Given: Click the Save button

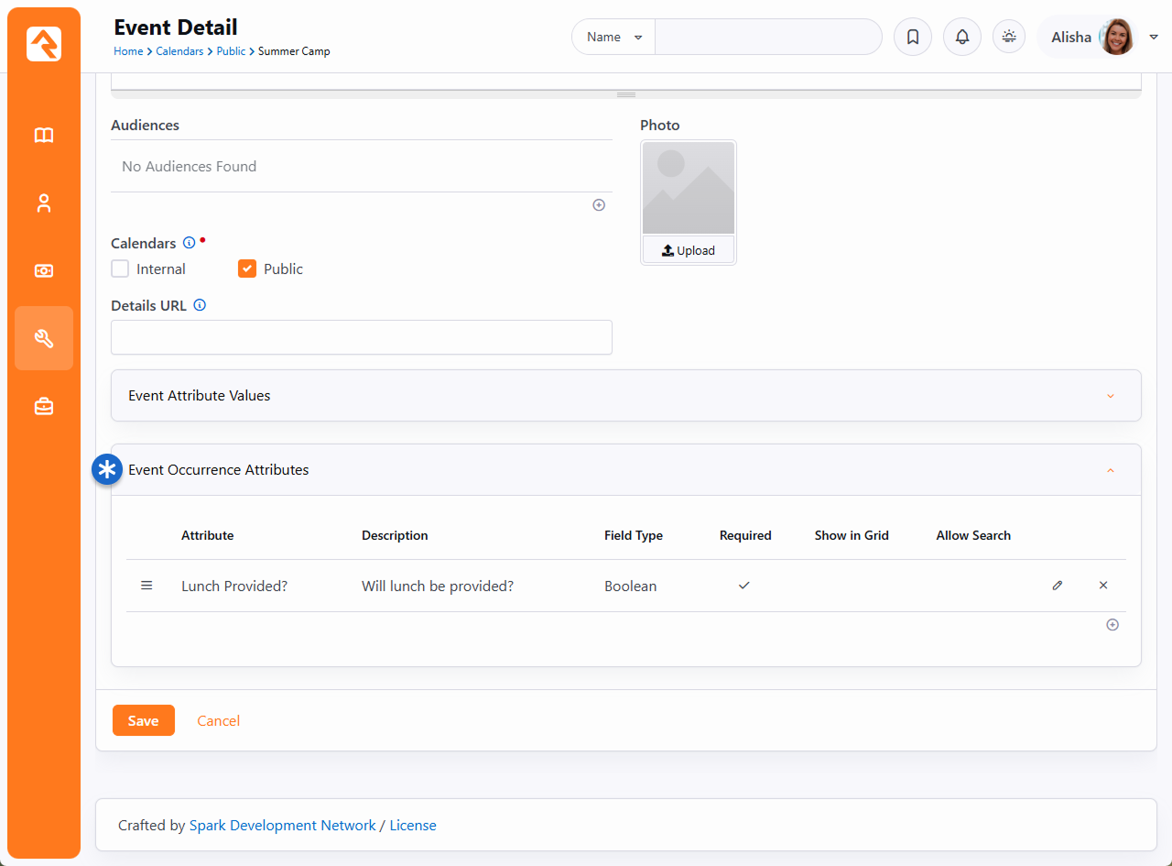Looking at the screenshot, I should click(x=144, y=720).
